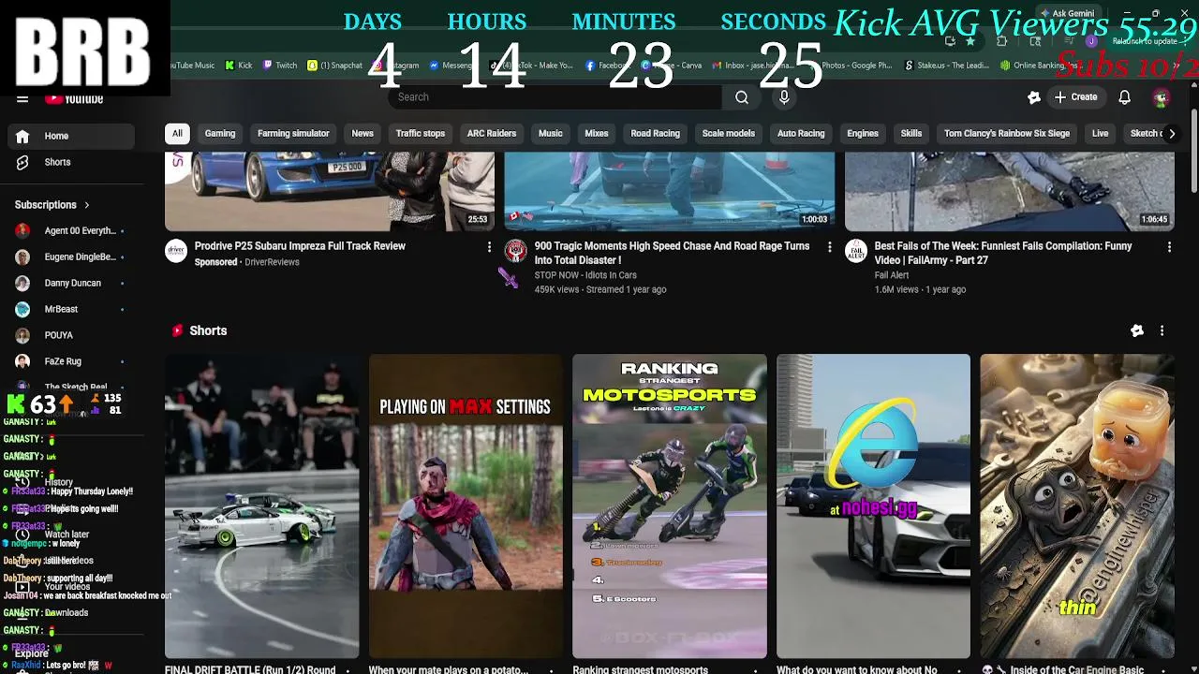Viewport: 1199px width, 674px height.
Task: Click the Shorts shelf settings icon
Action: tap(1136, 330)
